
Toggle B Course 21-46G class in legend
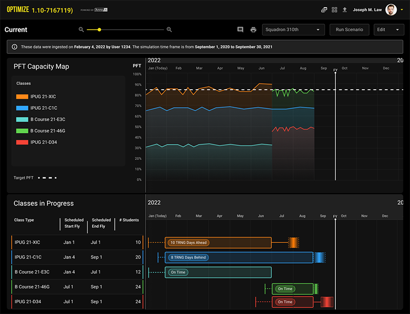[x=40, y=131]
